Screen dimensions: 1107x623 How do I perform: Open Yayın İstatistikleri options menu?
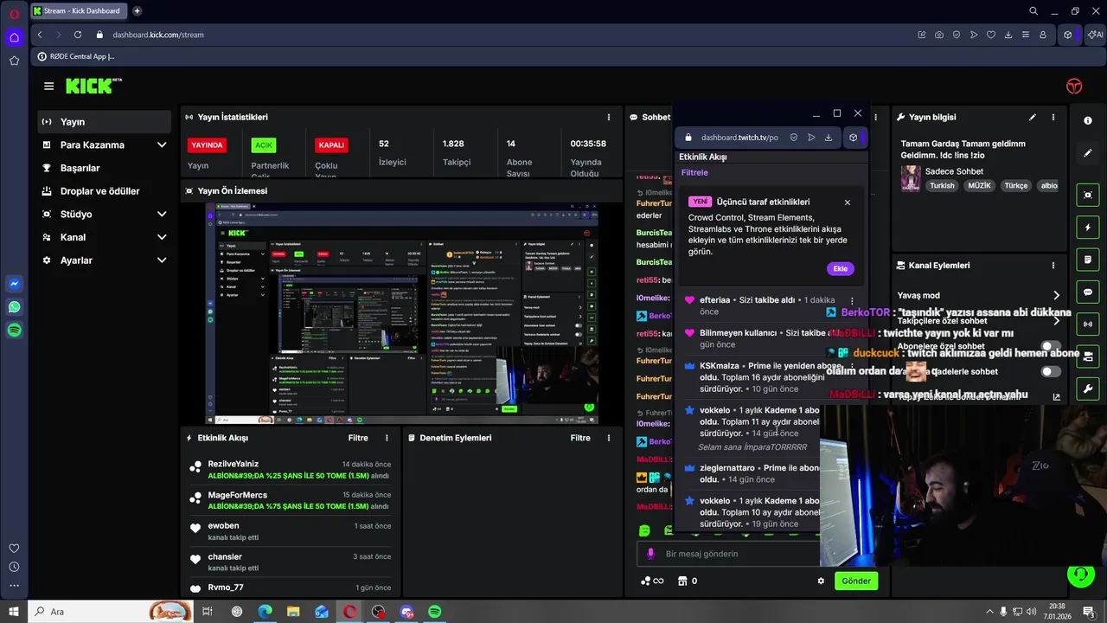tap(609, 117)
